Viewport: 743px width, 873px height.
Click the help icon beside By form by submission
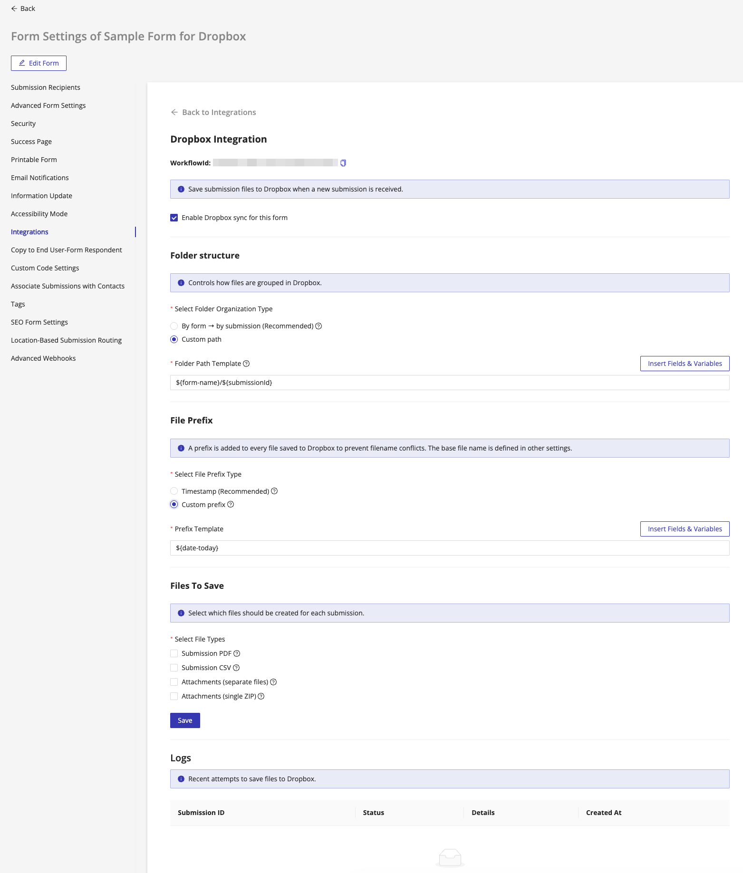tap(319, 326)
